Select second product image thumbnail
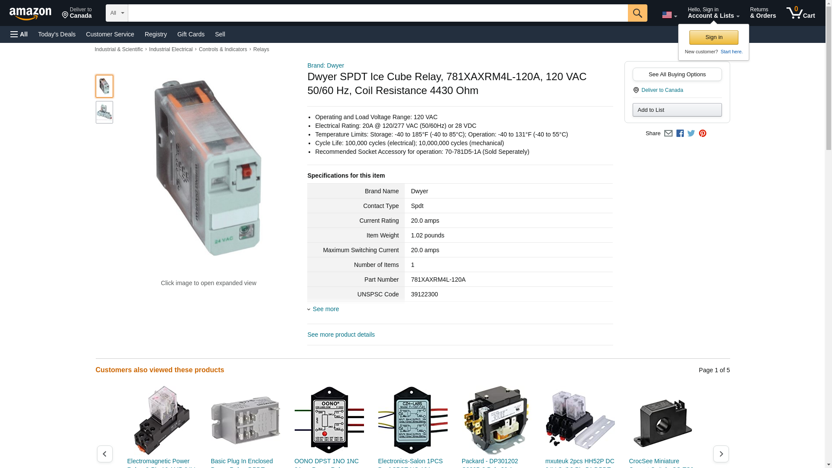 [x=104, y=112]
